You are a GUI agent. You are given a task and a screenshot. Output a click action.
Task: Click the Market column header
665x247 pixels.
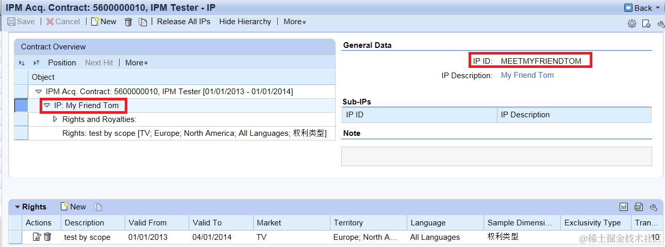pyautogui.click(x=291, y=223)
